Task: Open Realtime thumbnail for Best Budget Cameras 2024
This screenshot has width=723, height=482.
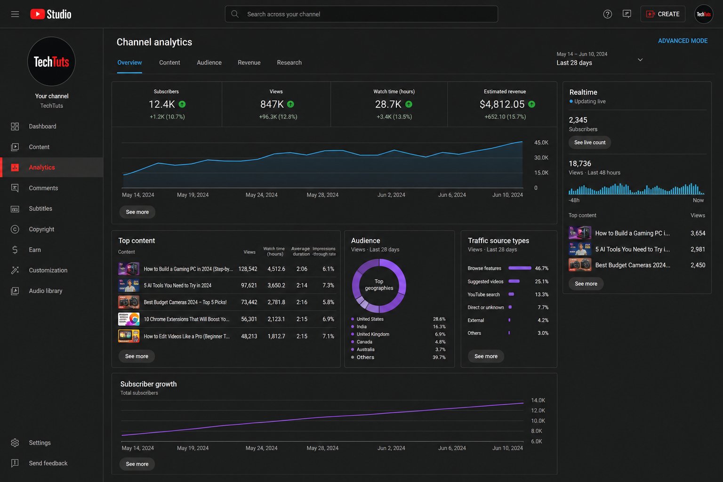Action: point(580,265)
